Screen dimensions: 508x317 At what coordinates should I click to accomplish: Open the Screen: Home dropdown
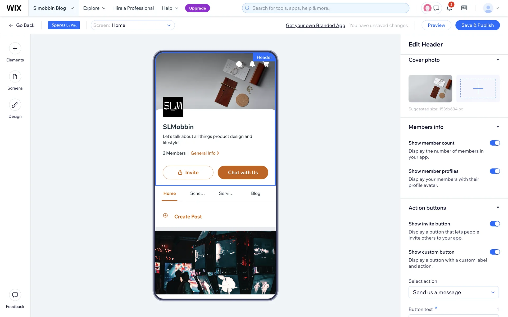click(x=133, y=25)
